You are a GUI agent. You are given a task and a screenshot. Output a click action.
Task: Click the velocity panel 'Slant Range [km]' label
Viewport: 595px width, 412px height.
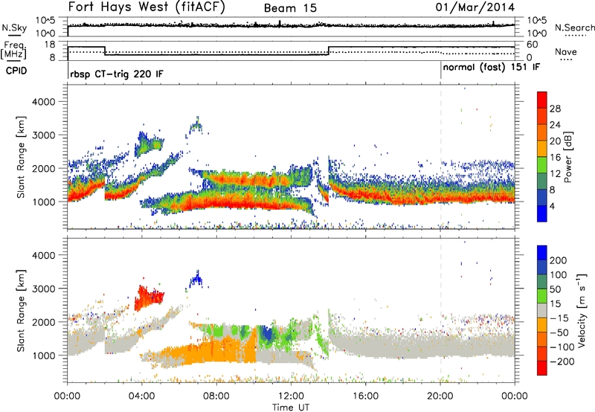21,311
